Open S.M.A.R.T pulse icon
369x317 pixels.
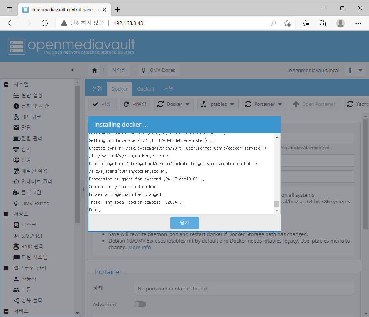[16, 236]
